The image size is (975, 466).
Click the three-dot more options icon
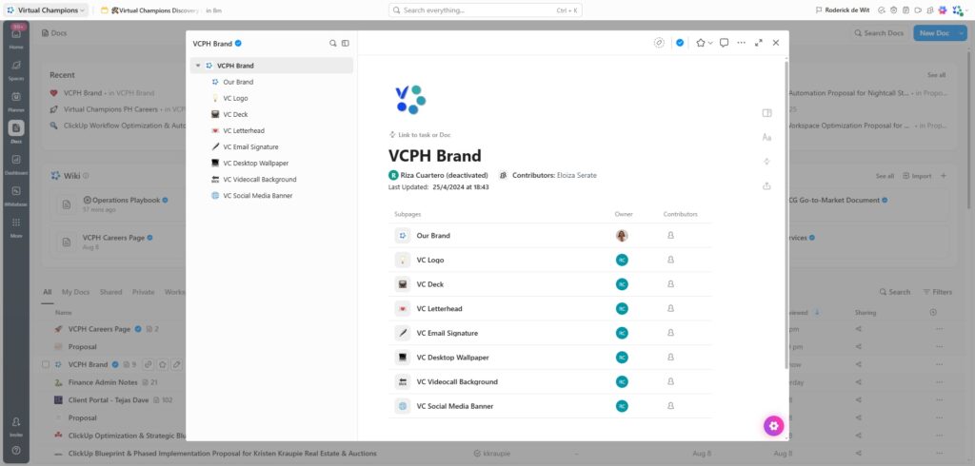click(741, 43)
